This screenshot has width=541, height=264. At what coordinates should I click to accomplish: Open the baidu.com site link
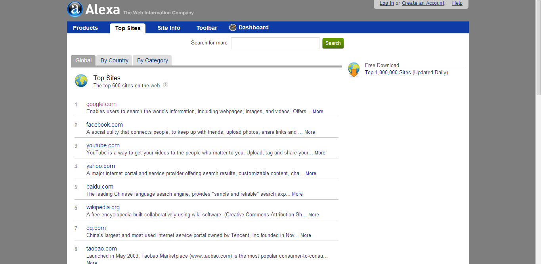coord(100,187)
